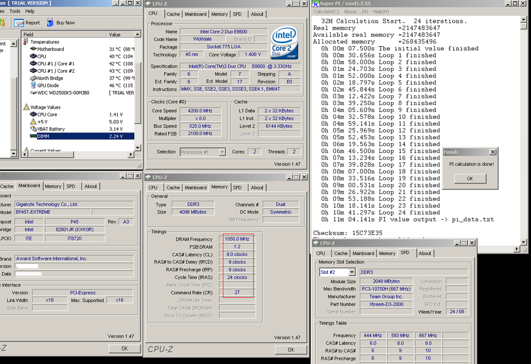Click the Report toolbar icon
The image size is (531, 364).
coord(19,23)
